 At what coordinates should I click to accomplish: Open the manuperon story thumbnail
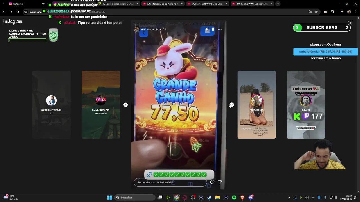click(x=256, y=105)
